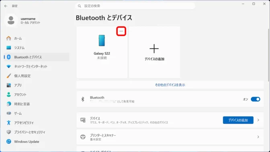Click the username account name
The image size is (270, 152).
pos(28,18)
